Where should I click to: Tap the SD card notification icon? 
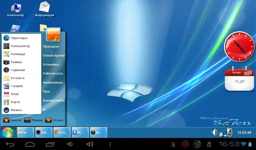[209, 144]
